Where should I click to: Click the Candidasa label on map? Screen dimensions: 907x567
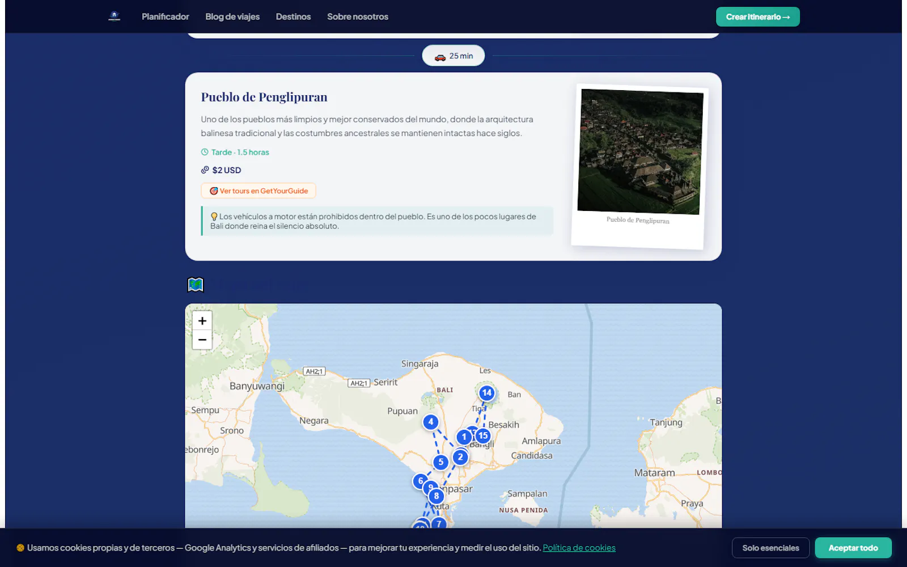[x=532, y=455]
